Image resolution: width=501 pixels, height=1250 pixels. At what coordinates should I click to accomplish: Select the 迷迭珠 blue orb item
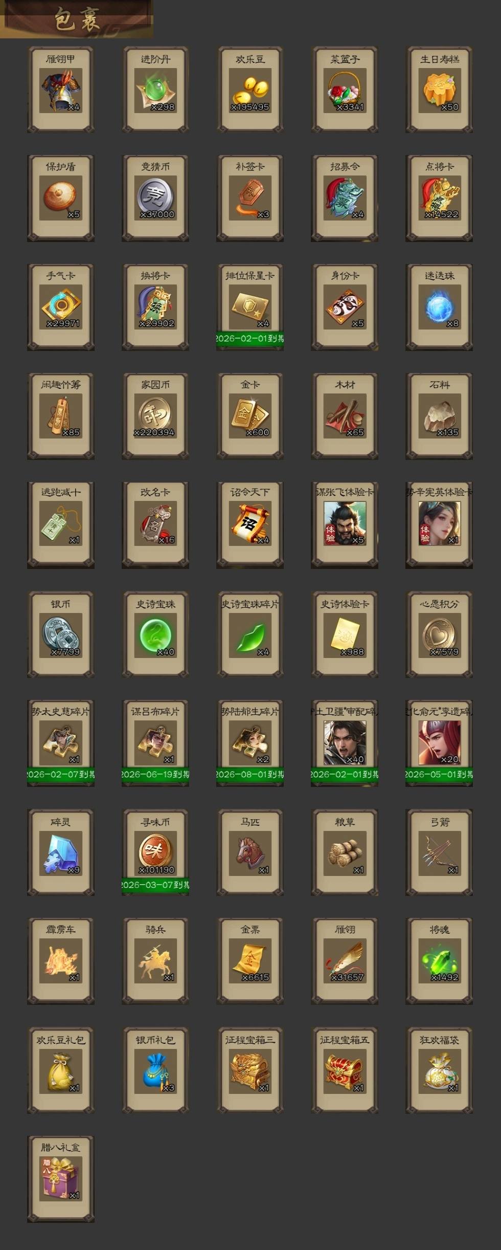(x=439, y=308)
